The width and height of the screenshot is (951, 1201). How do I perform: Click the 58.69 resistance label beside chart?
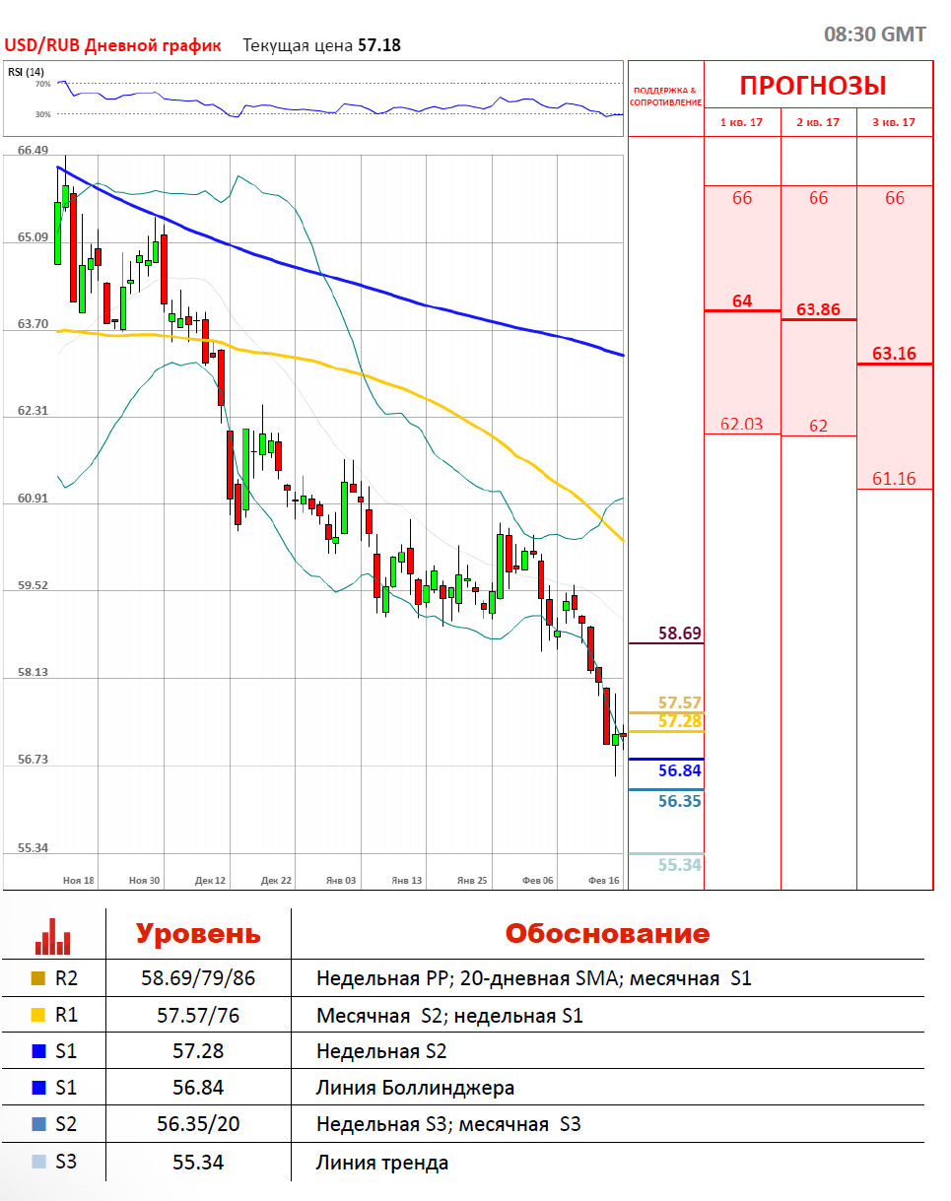[679, 634]
